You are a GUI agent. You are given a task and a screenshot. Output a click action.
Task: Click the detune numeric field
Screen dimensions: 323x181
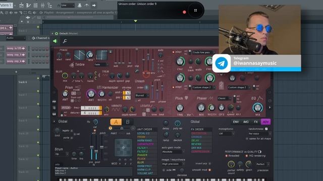pos(91,113)
